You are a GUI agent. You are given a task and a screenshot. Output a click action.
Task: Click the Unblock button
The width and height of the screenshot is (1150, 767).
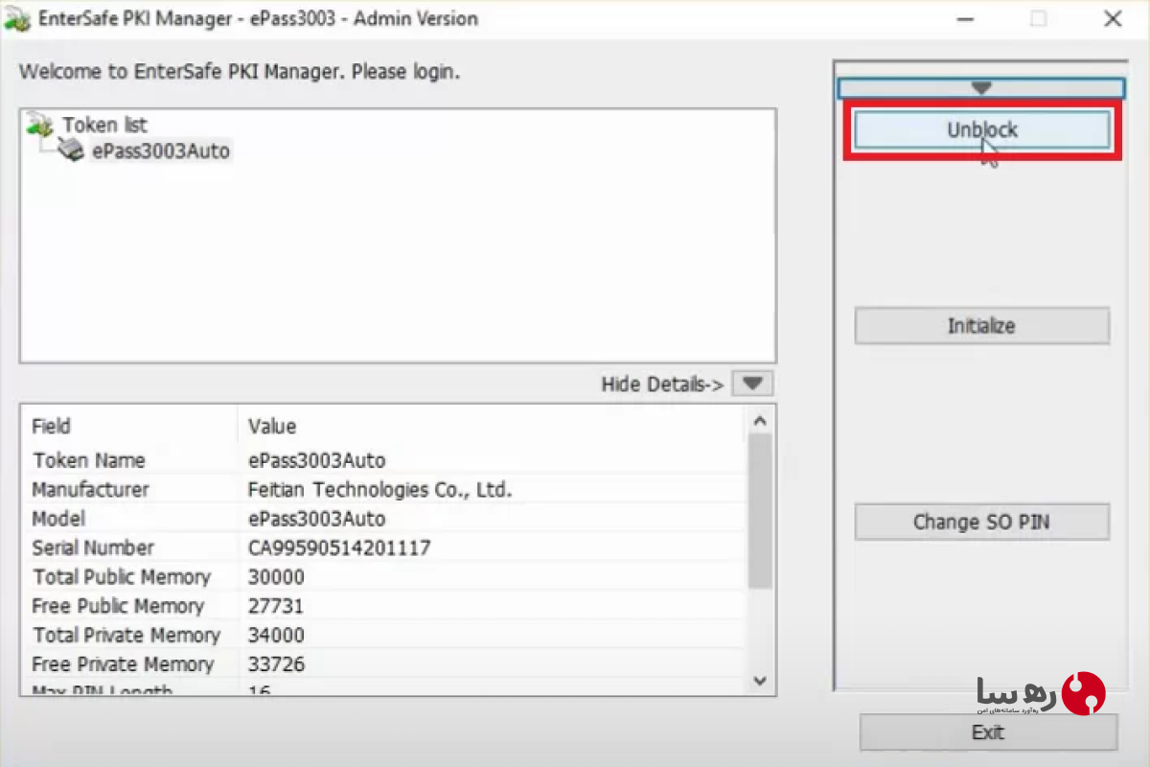point(982,130)
